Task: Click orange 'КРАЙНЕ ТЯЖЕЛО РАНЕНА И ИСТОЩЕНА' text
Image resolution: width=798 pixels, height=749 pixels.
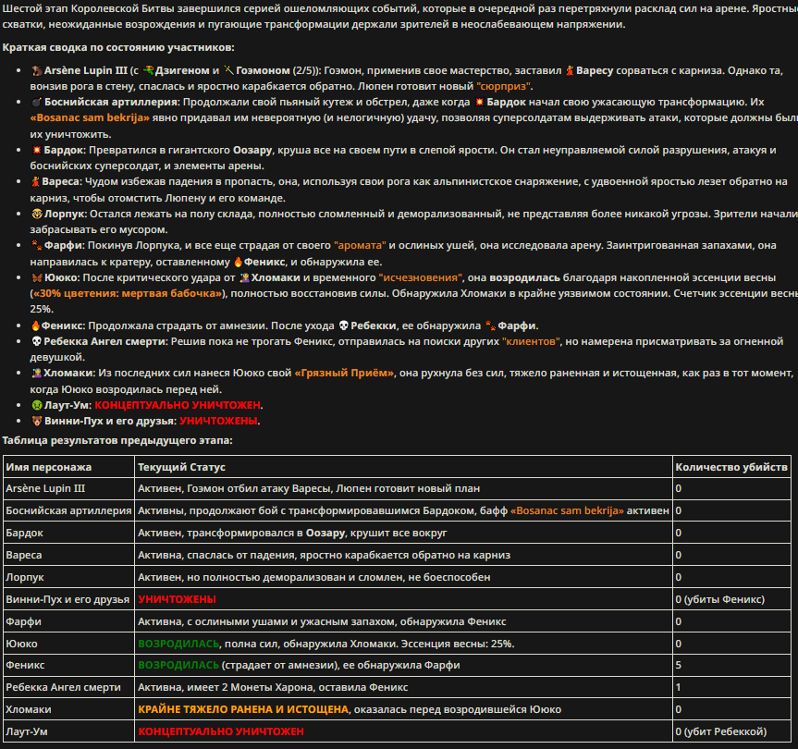Action: coord(243,709)
